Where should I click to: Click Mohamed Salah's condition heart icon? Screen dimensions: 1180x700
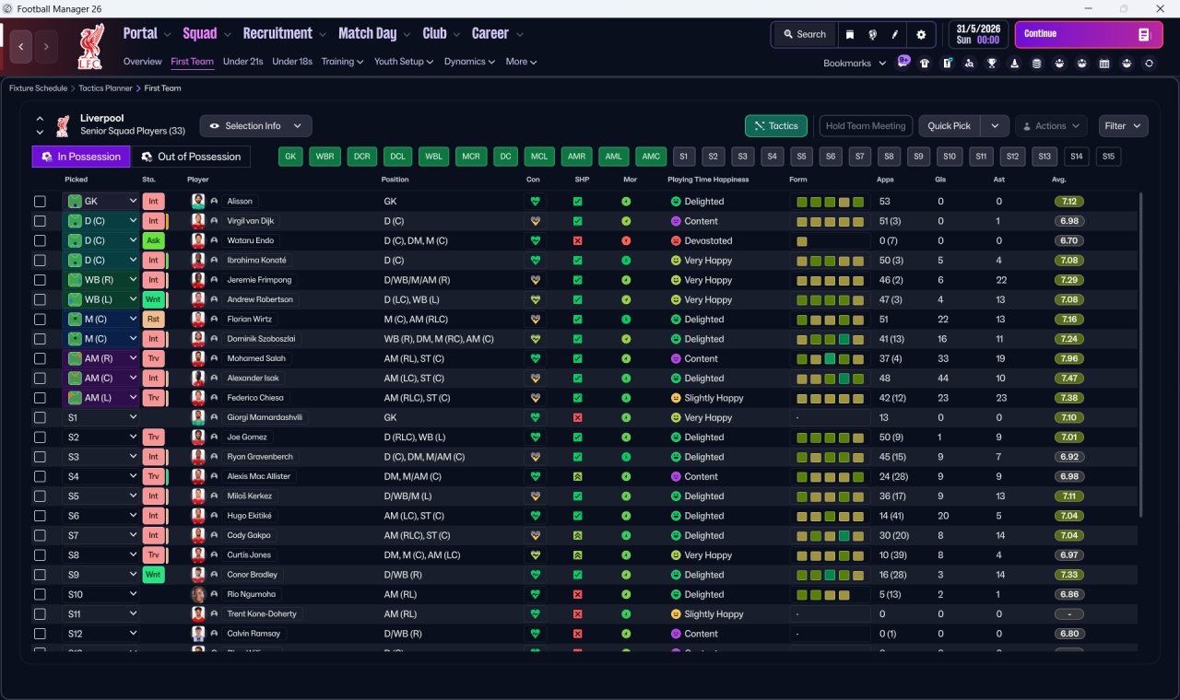pyautogui.click(x=534, y=358)
